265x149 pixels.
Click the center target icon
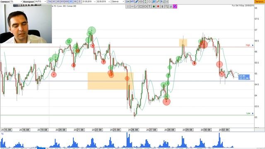click(x=149, y=2)
